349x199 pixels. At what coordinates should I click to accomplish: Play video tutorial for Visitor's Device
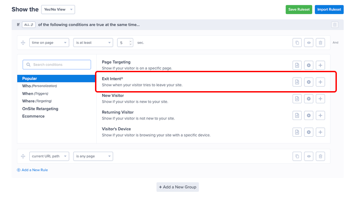[309, 132]
